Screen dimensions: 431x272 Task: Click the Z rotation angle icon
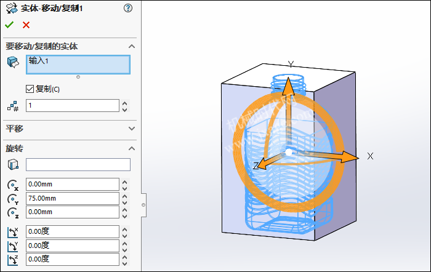(13, 260)
